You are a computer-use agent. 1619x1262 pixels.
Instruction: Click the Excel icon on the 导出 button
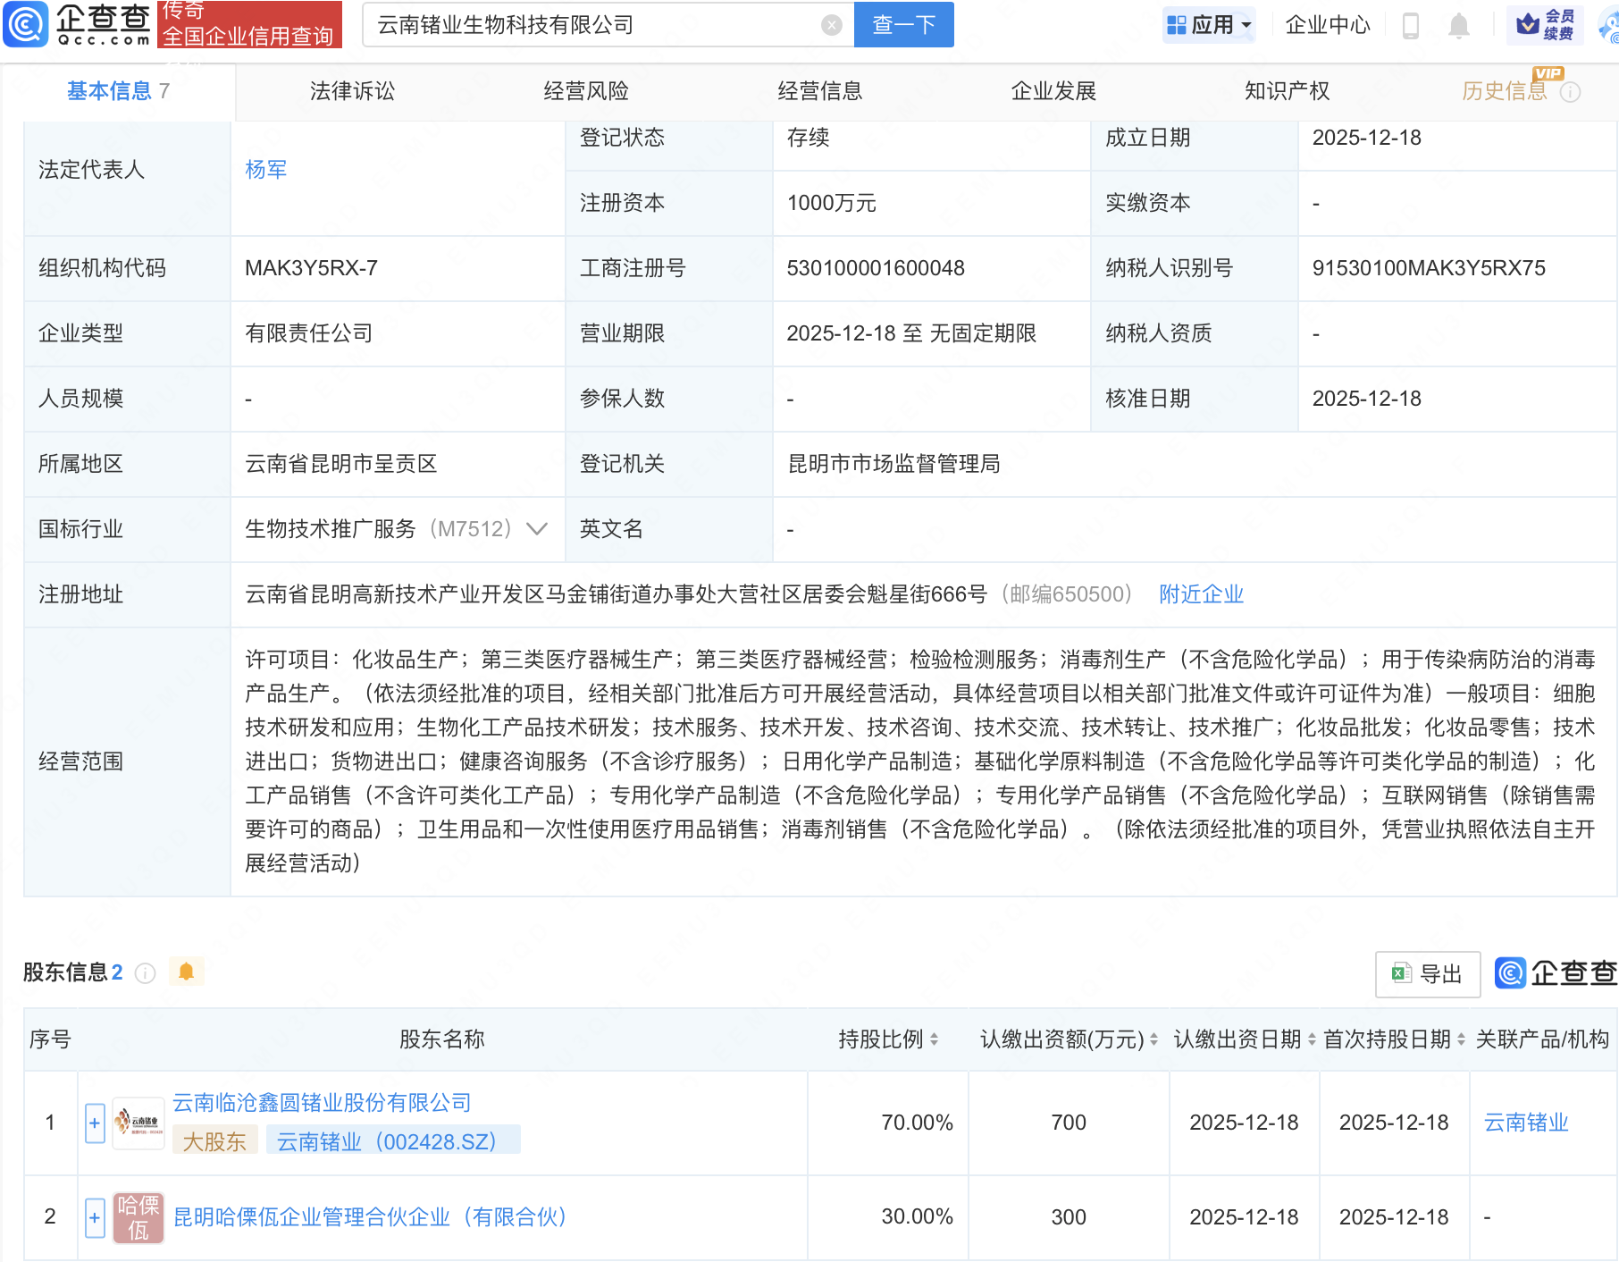[1400, 974]
